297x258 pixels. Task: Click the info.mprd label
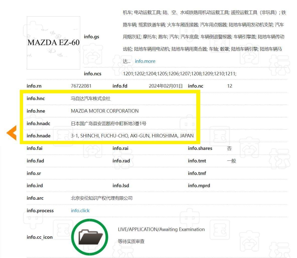pyautogui.click(x=199, y=186)
